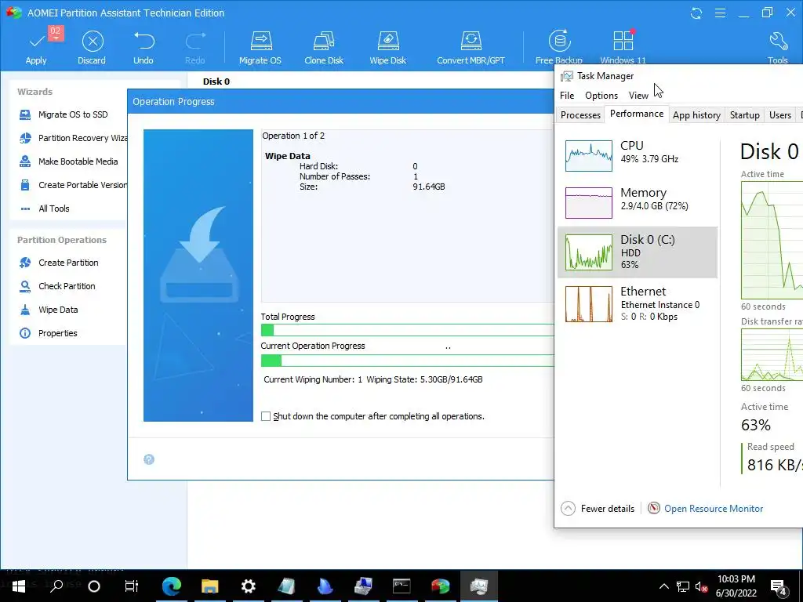Switch to Processes tab in Task Manager
803x602 pixels.
[580, 115]
